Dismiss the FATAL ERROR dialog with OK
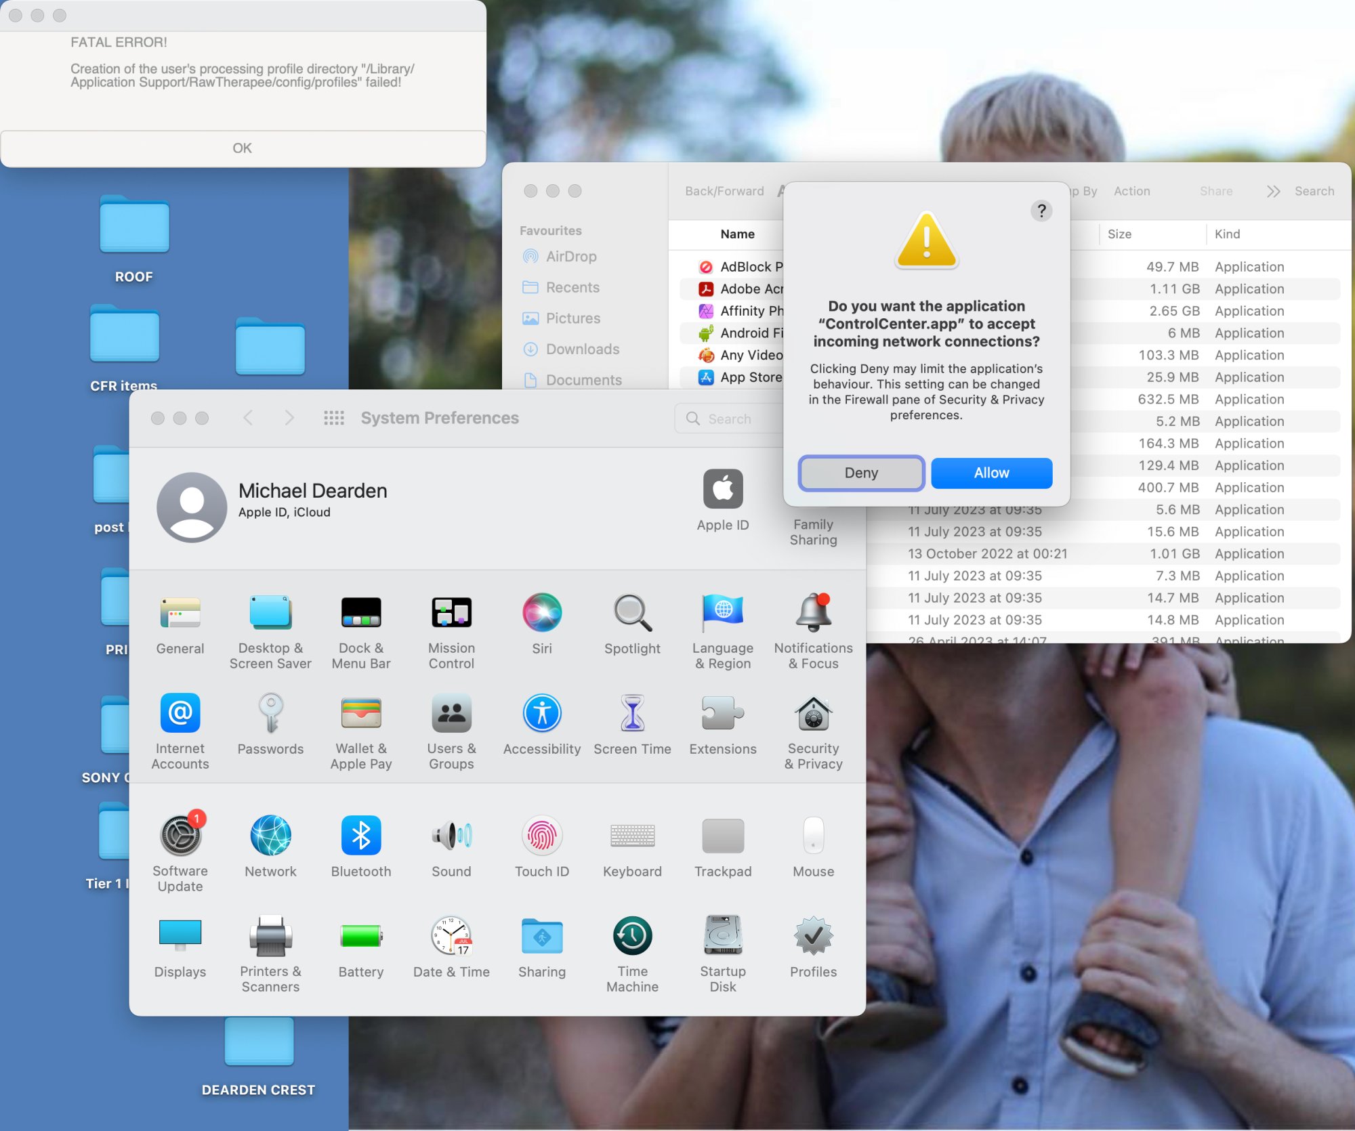Screen dimensions: 1355x1131 243,148
